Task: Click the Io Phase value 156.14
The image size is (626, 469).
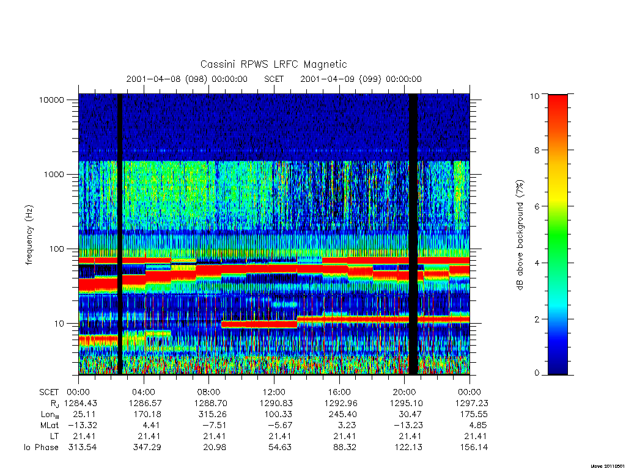Action: 473,448
